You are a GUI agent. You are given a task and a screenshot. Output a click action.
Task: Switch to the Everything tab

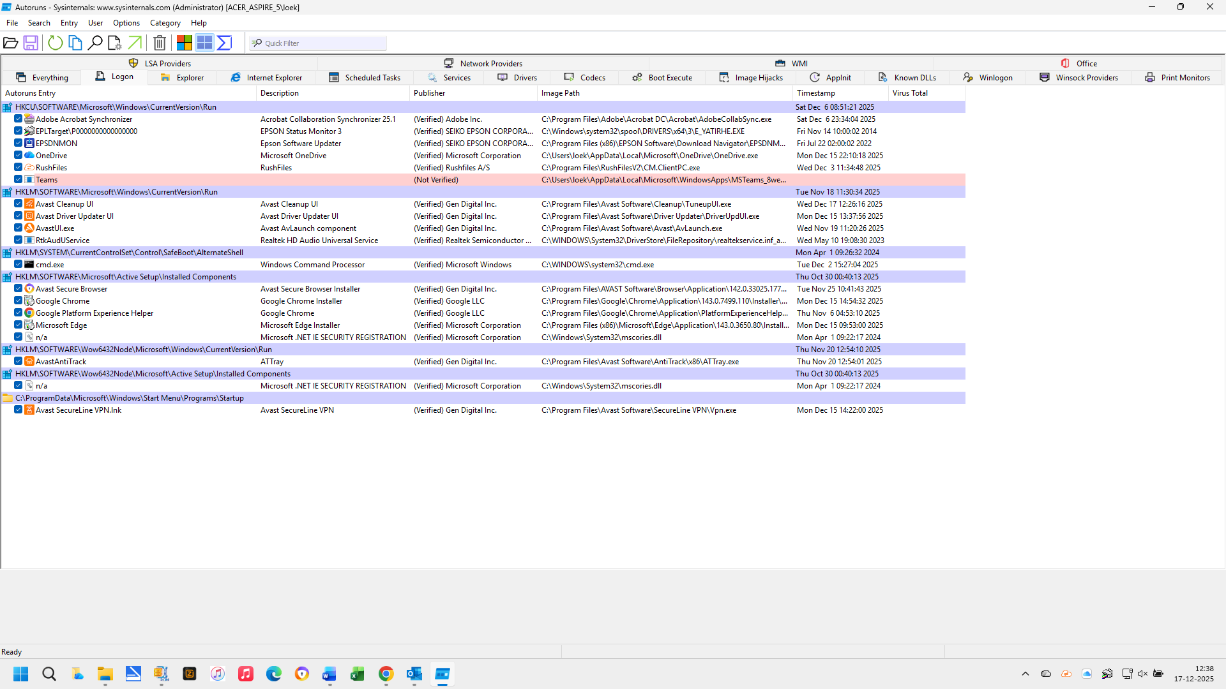[42, 78]
